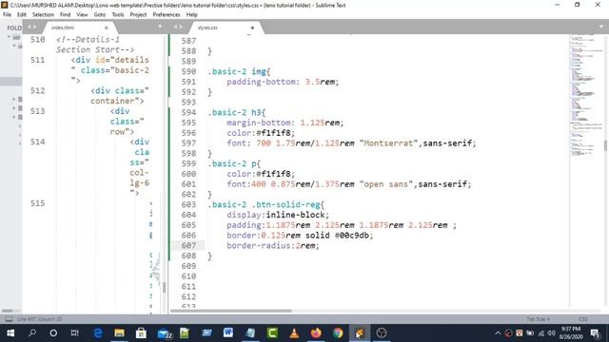Open Mail app from taskbar
The height and width of the screenshot is (342, 609).
(x=165, y=333)
